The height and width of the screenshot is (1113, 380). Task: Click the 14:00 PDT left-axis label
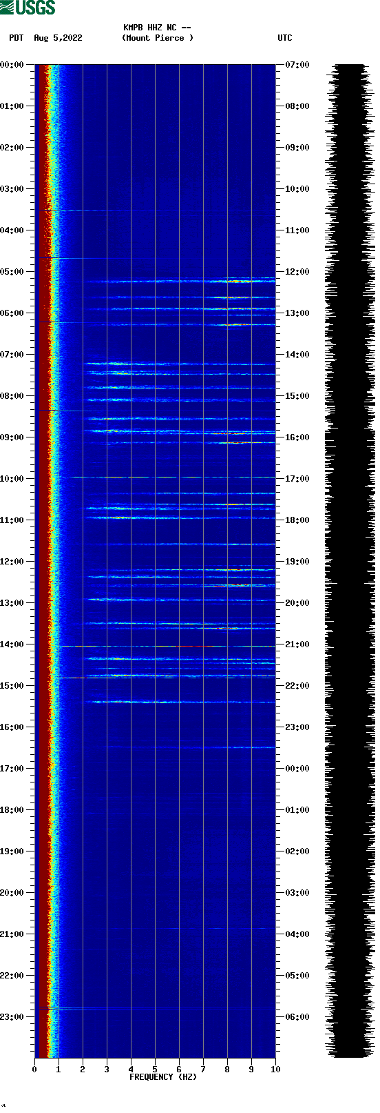pos(12,644)
